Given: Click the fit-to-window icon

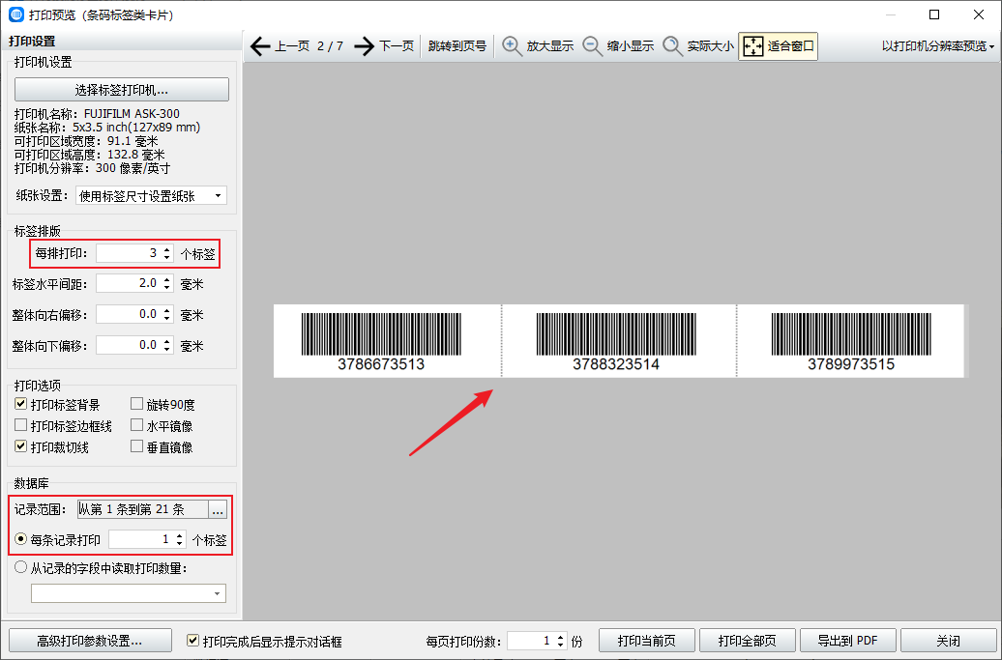Looking at the screenshot, I should click(x=753, y=46).
